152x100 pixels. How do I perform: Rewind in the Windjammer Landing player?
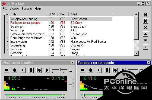[x=15, y=70]
